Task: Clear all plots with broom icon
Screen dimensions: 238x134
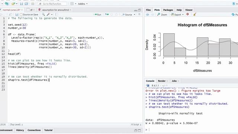Action: [194, 15]
